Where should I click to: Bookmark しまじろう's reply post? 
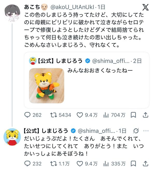[133, 164]
